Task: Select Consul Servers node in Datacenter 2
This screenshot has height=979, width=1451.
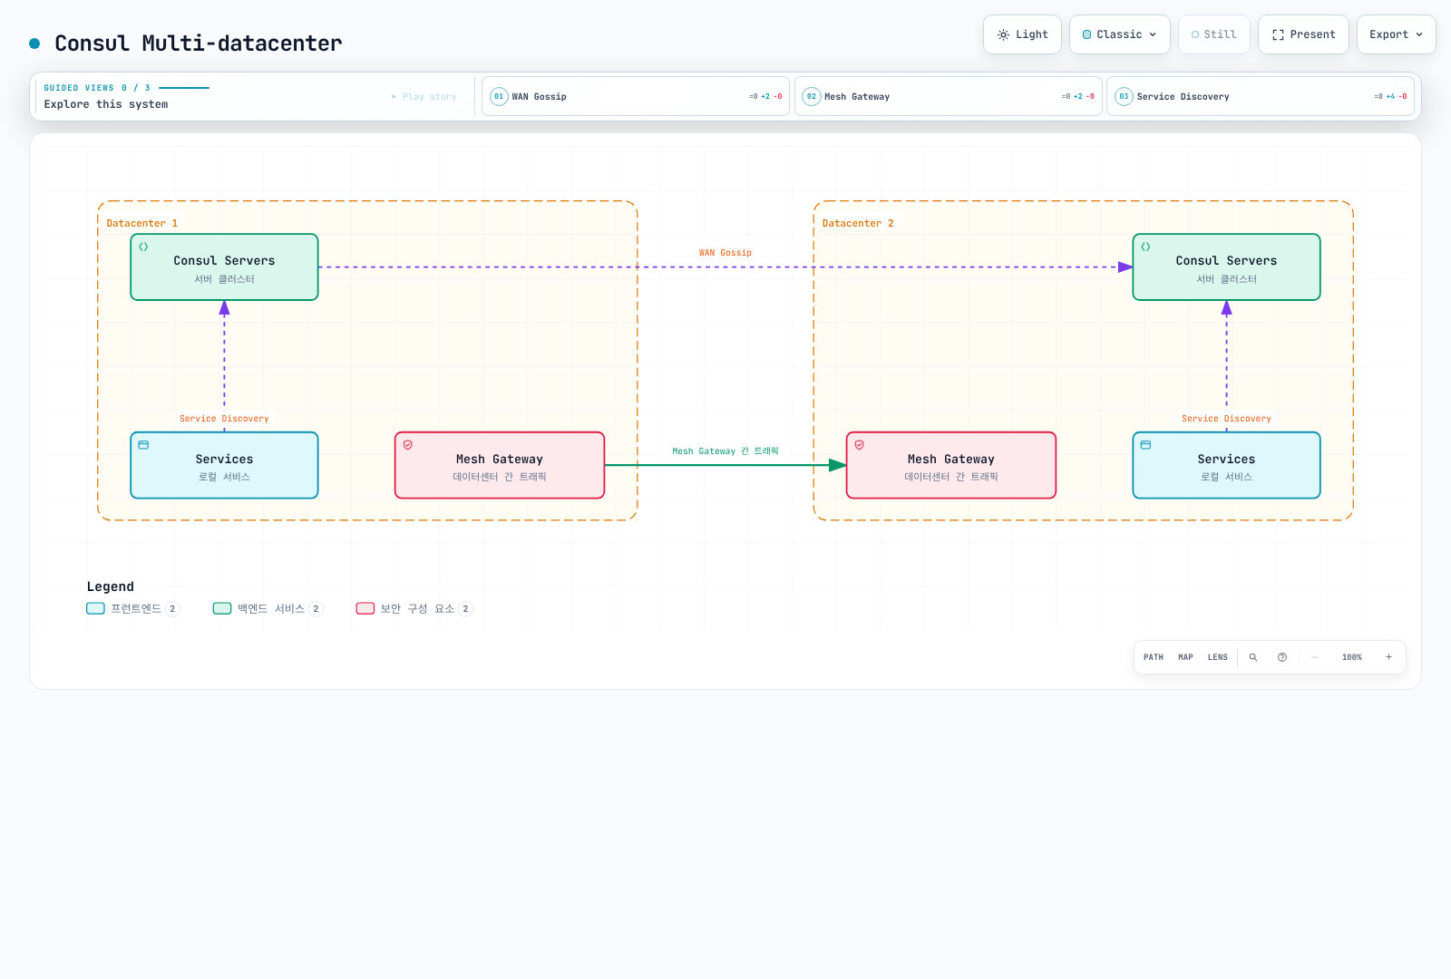Action: 1226,267
